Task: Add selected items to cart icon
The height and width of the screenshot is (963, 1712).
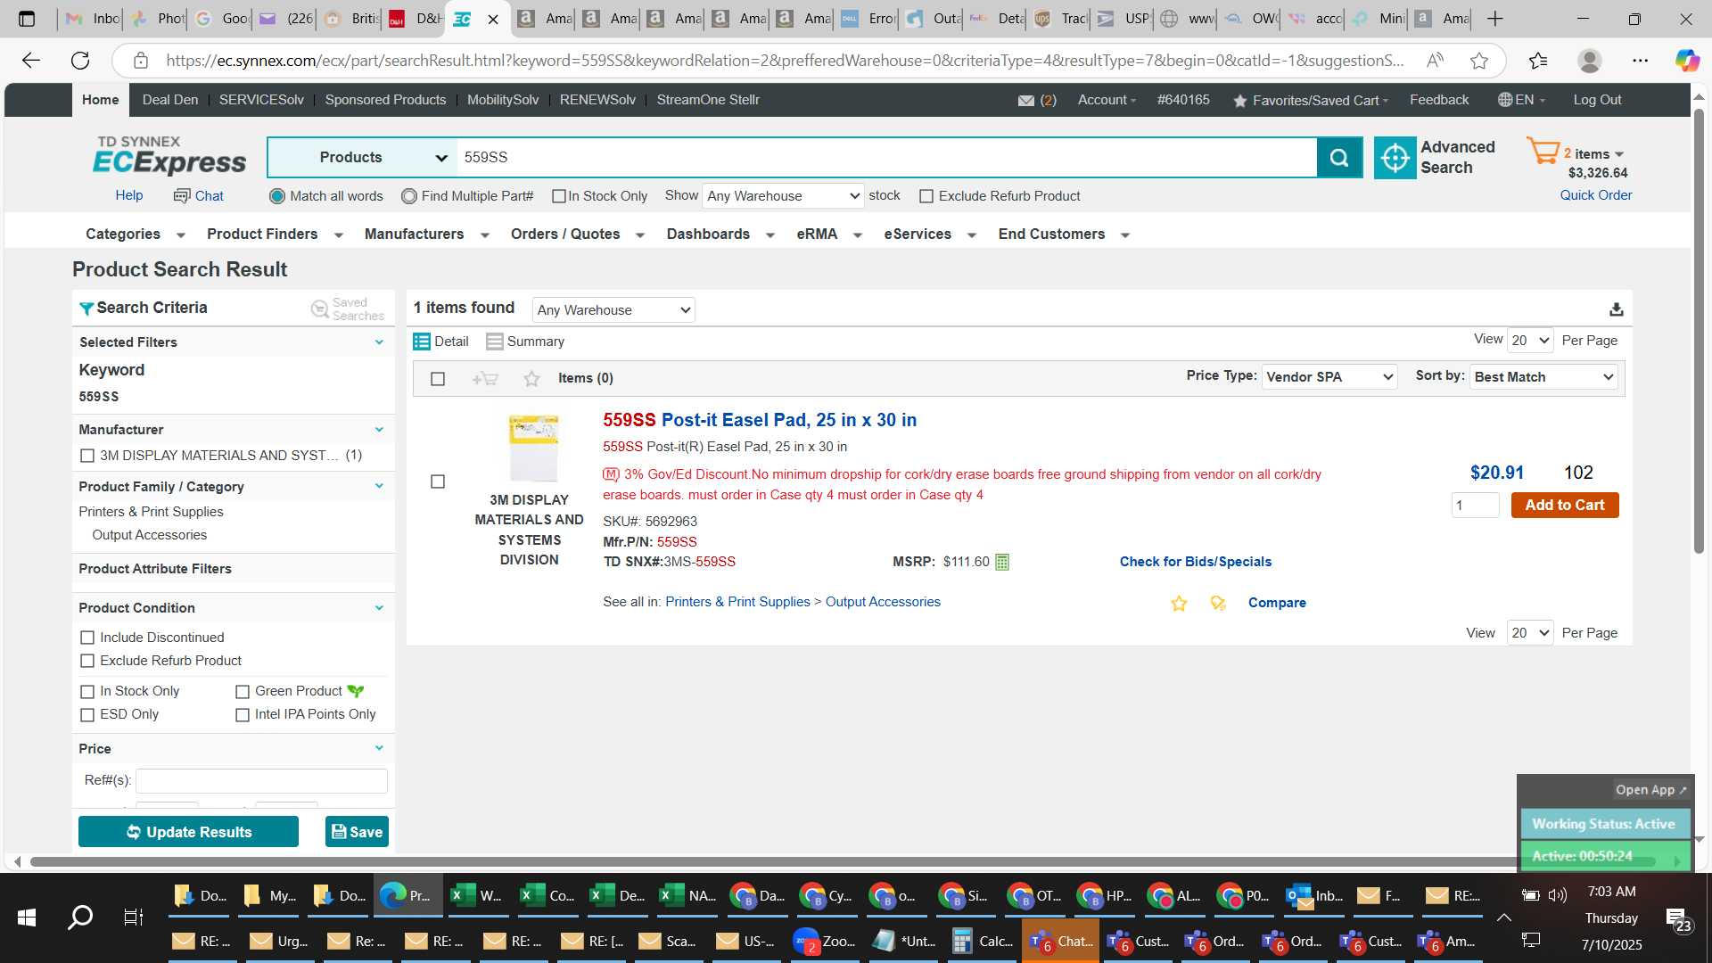Action: (x=484, y=379)
